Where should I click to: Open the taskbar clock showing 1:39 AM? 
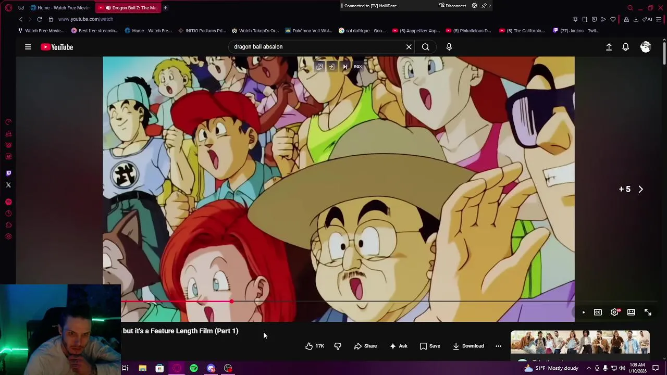637,368
